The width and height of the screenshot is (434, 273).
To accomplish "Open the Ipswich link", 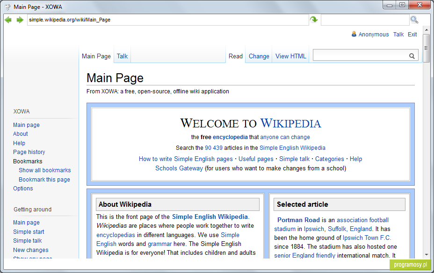I will pyautogui.click(x=314, y=229).
